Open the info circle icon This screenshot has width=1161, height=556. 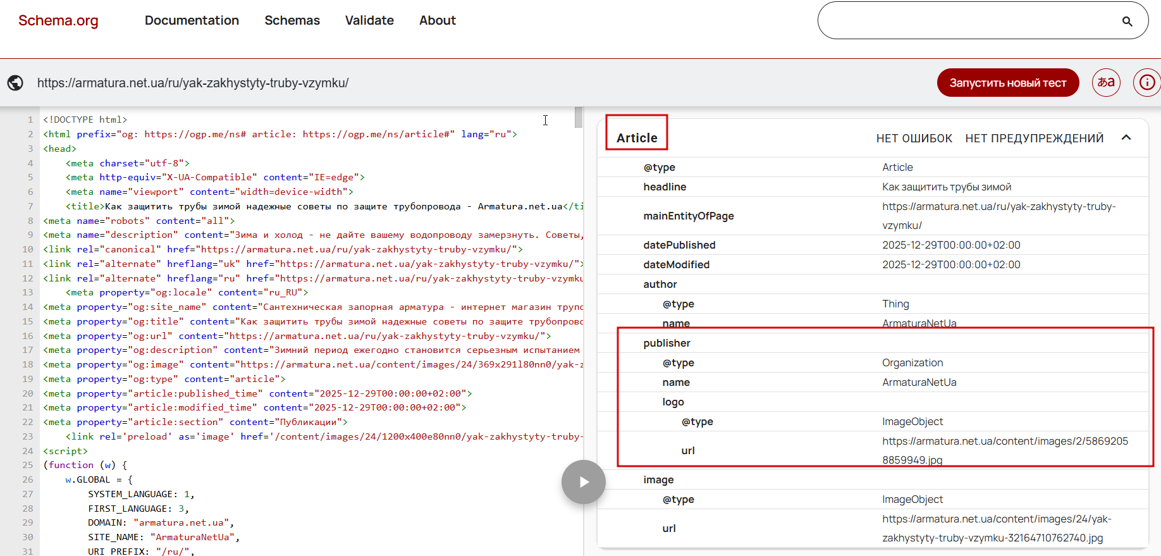click(1146, 83)
